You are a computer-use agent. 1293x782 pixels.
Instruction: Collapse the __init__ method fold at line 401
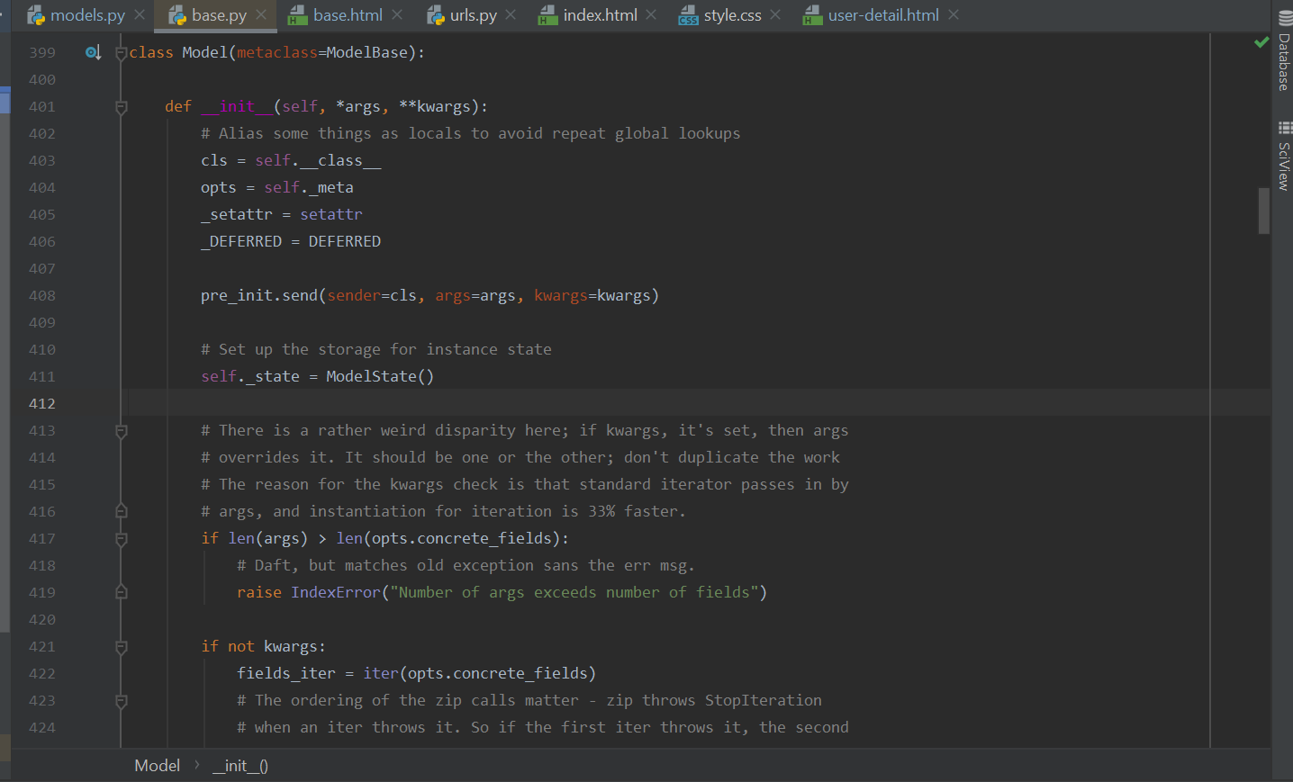coord(122,107)
